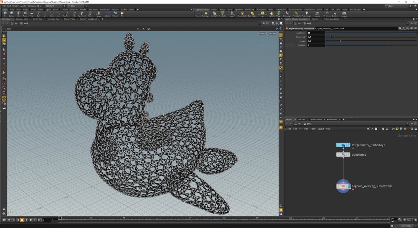Select the Sphere shelf tool
Viewport: 418px width, 228px height.
pyautogui.click(x=11, y=14)
